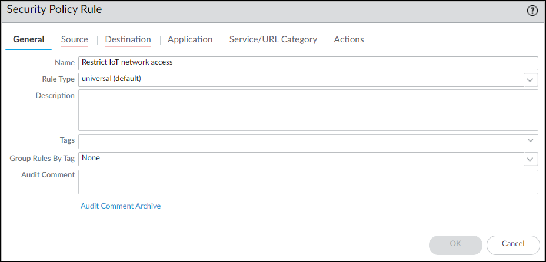
Task: Go to the Application tab
Action: [190, 39]
